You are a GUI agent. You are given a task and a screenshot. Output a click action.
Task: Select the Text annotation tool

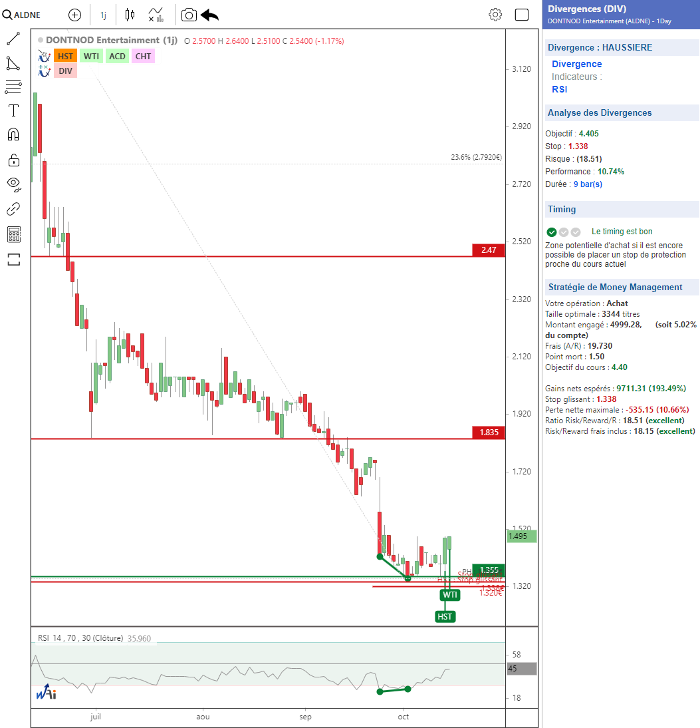pos(13,110)
